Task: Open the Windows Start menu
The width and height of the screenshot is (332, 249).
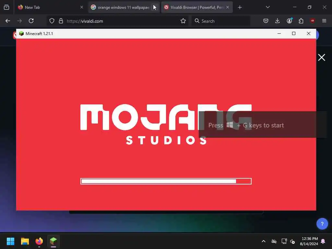Action: pyautogui.click(x=10, y=241)
